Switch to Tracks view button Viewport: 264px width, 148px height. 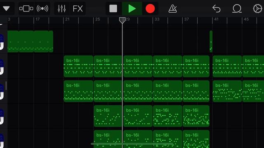coord(26,8)
